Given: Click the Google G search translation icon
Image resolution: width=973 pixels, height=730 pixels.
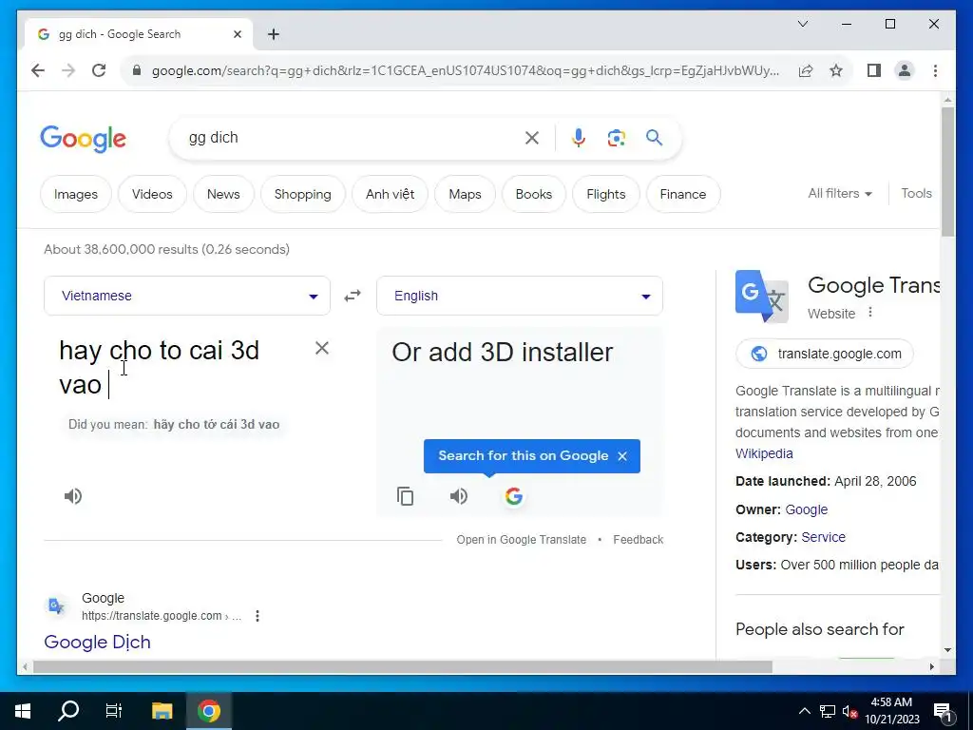Looking at the screenshot, I should click(514, 496).
